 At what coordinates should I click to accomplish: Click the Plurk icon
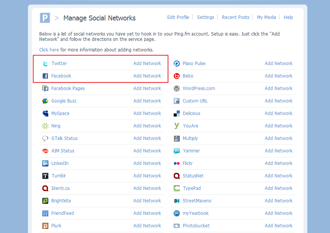45,225
